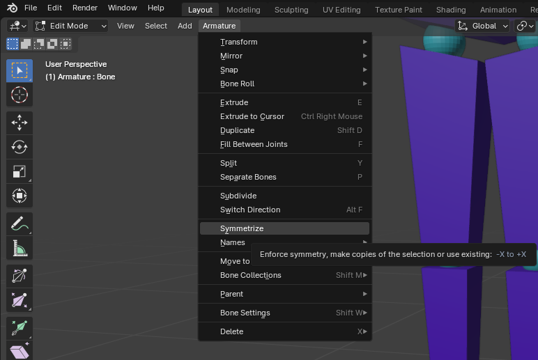538x360 pixels.
Task: Choose Extrude to Cursor
Action: click(285, 116)
